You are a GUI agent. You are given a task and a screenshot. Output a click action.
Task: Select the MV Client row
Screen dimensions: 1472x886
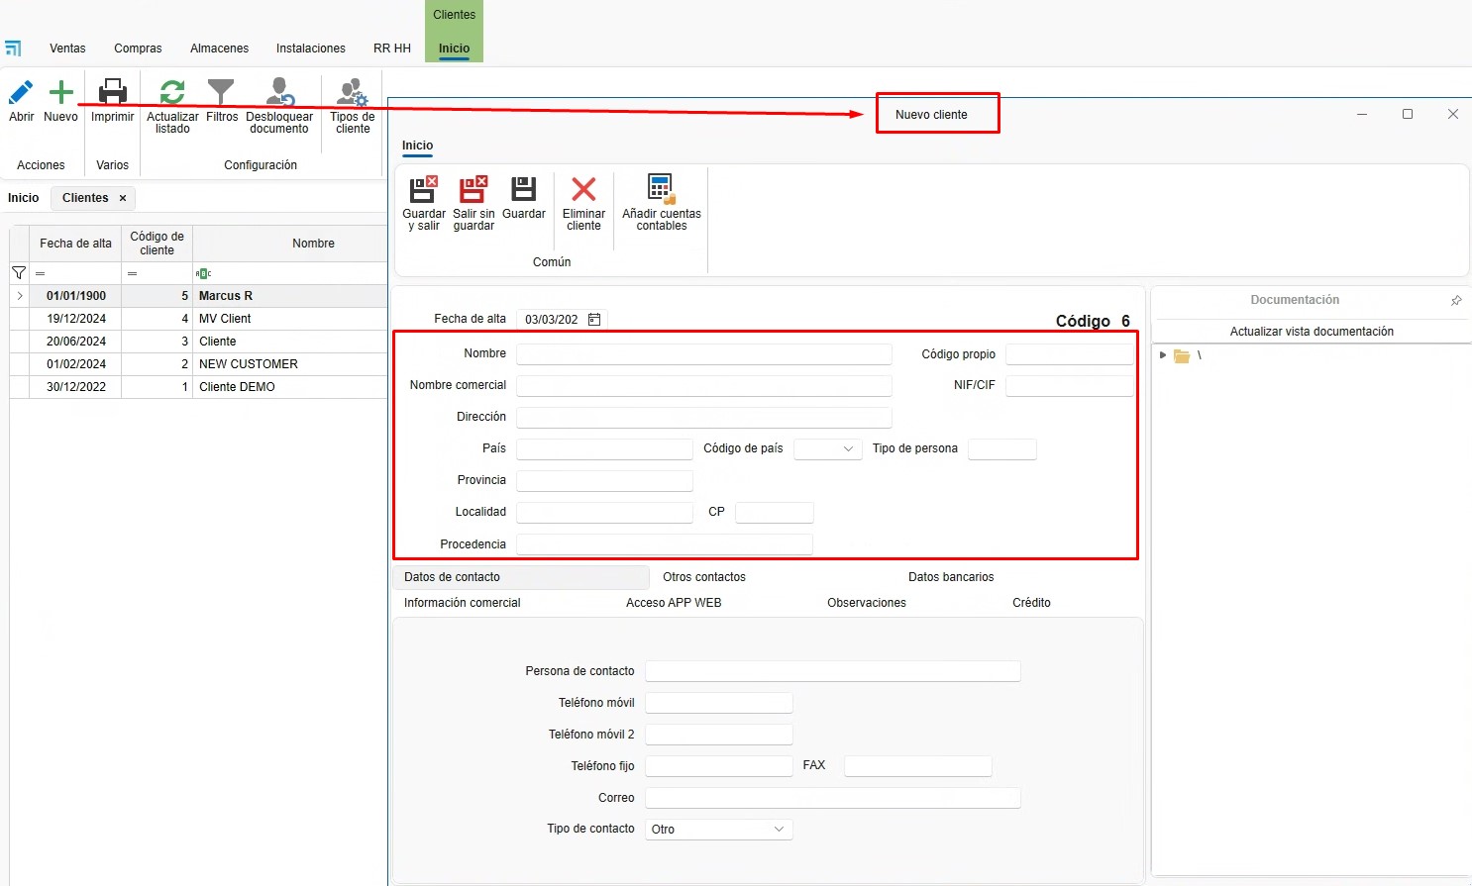pyautogui.click(x=198, y=319)
